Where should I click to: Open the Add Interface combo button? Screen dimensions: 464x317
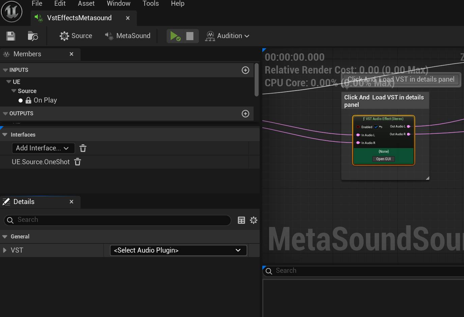[43, 148]
